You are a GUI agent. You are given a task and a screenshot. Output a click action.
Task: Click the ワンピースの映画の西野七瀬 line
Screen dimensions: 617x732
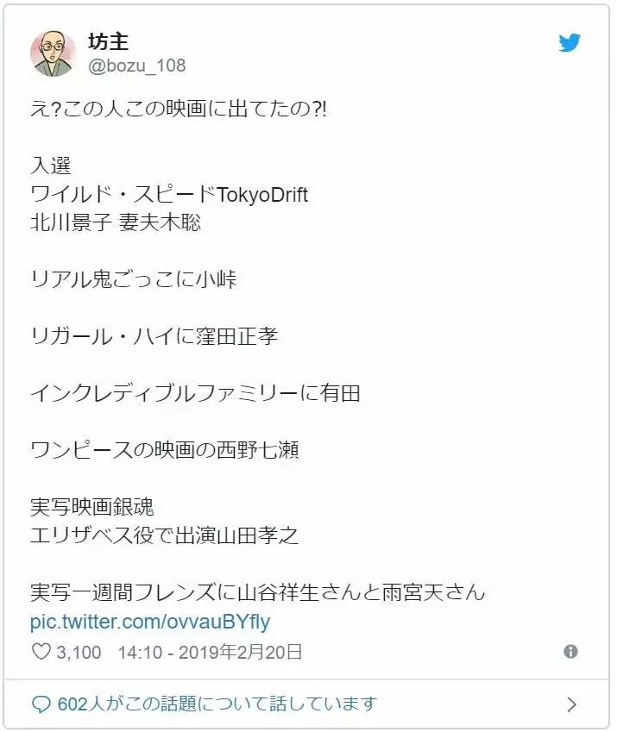click(x=165, y=451)
